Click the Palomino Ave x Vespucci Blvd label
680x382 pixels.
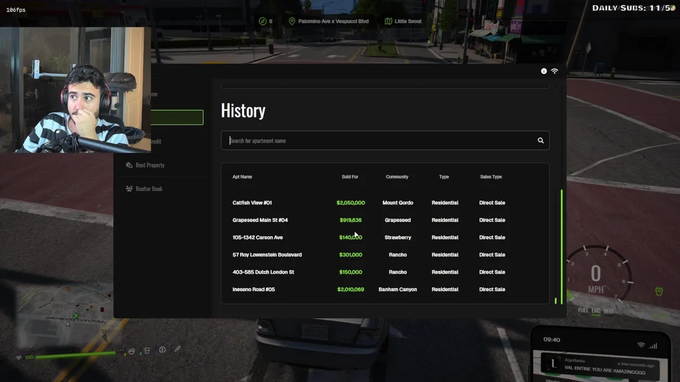(333, 21)
